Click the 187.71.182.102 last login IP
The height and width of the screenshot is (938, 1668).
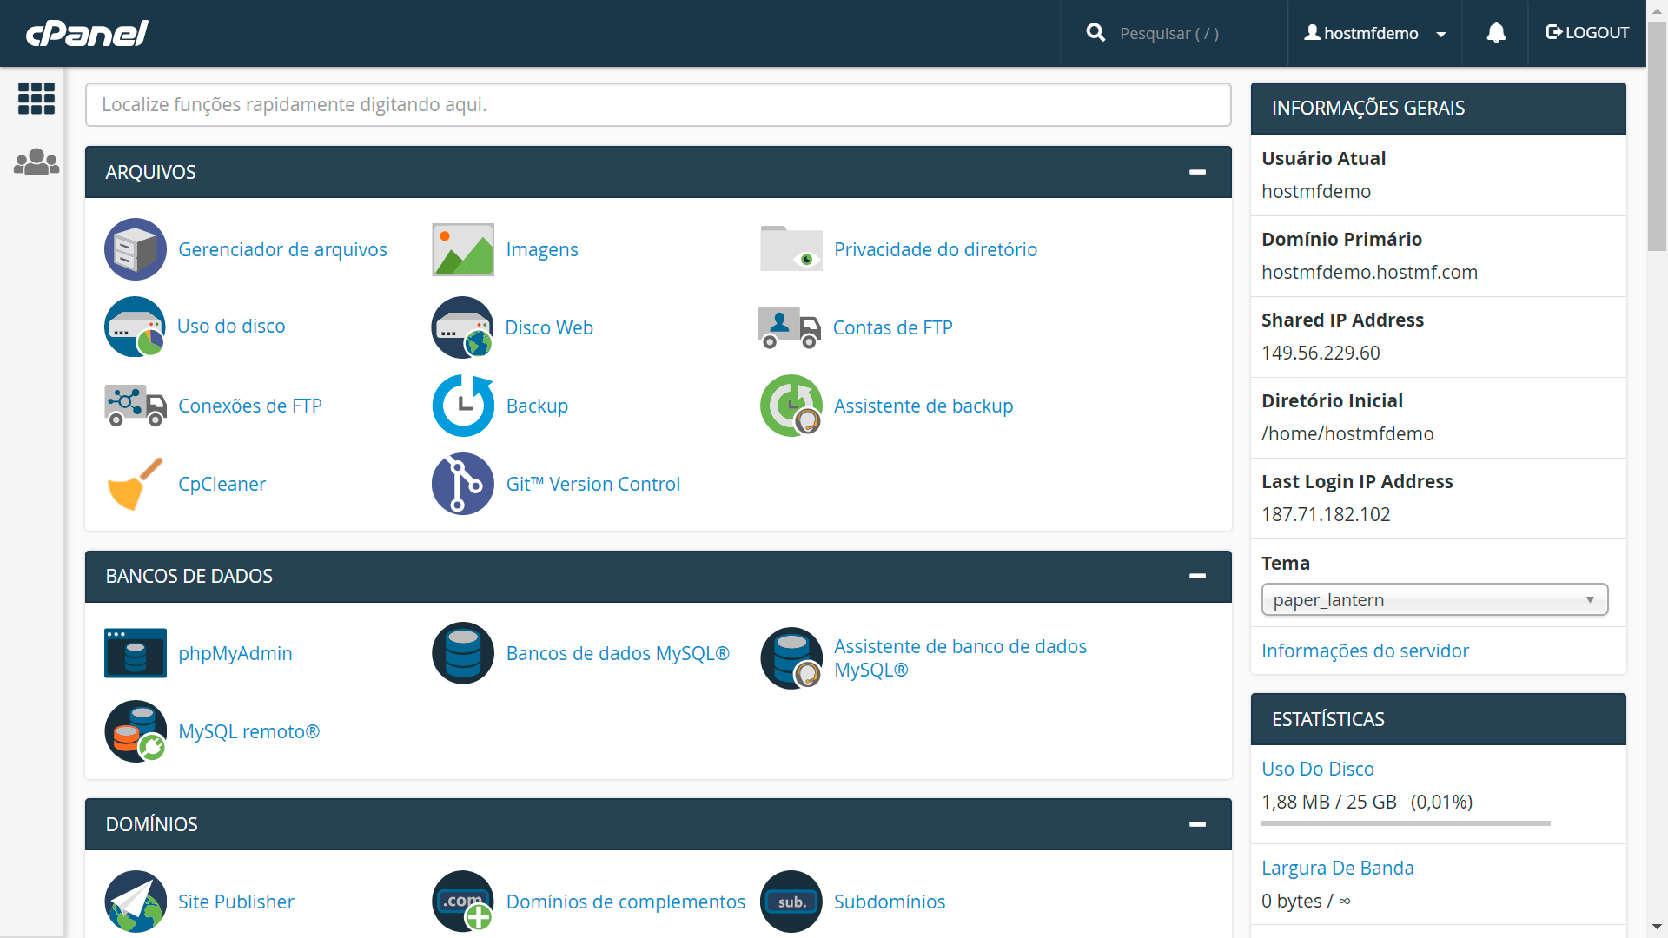pyautogui.click(x=1326, y=514)
